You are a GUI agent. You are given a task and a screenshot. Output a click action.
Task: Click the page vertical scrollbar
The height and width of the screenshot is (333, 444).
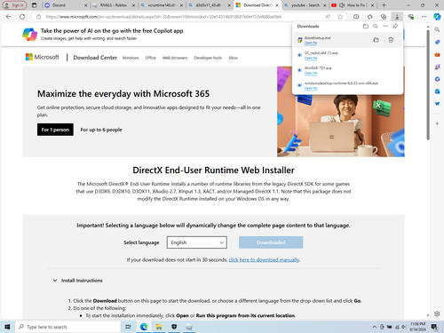428,84
